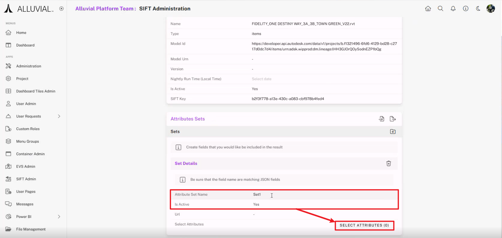The height and width of the screenshot is (238, 502).
Task: Click the Nightly Run Time date field
Action: pos(261,79)
